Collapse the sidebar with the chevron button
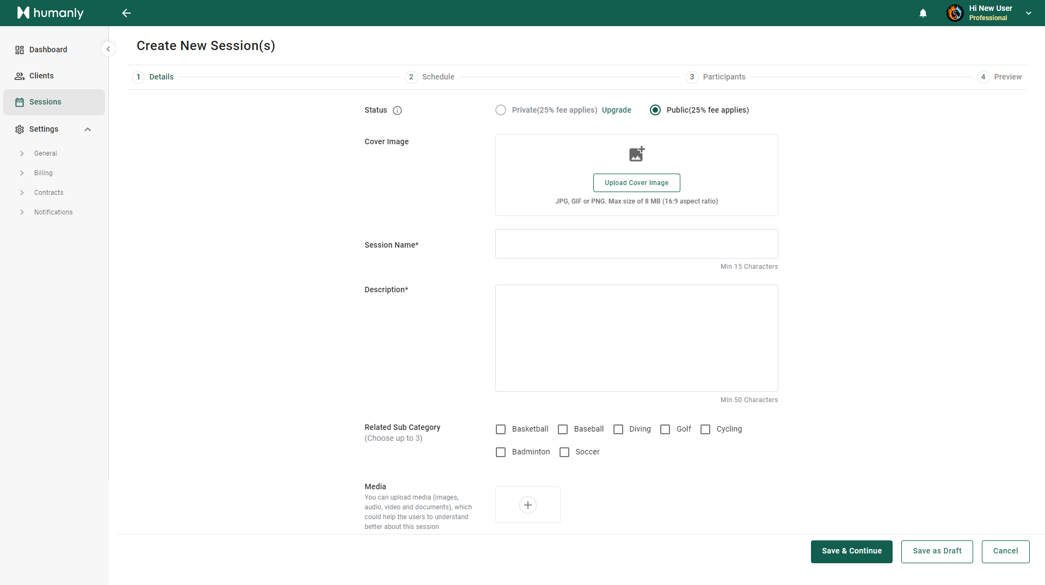 tap(108, 49)
